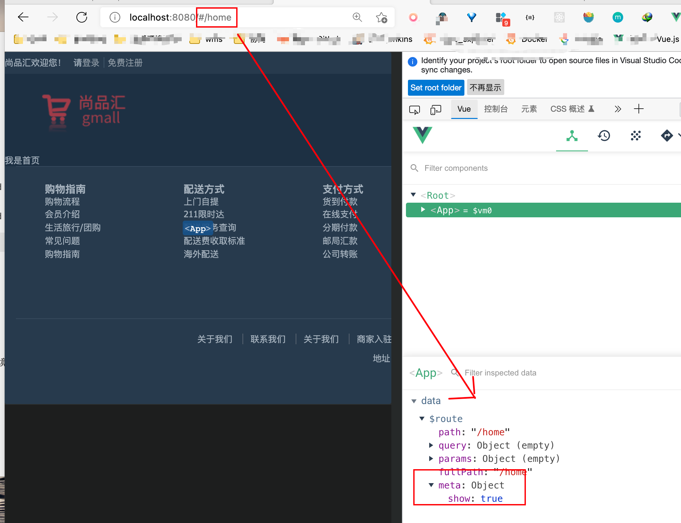Open the Vuex history timeline view
The width and height of the screenshot is (681, 523).
click(x=604, y=136)
